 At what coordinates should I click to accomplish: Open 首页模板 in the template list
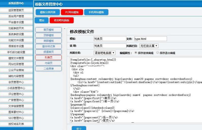(x=48, y=30)
